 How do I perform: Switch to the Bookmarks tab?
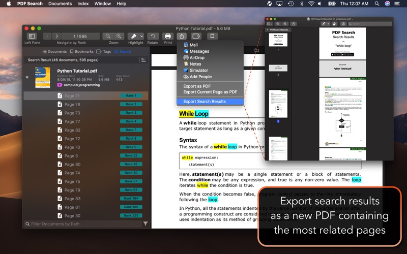(x=81, y=51)
